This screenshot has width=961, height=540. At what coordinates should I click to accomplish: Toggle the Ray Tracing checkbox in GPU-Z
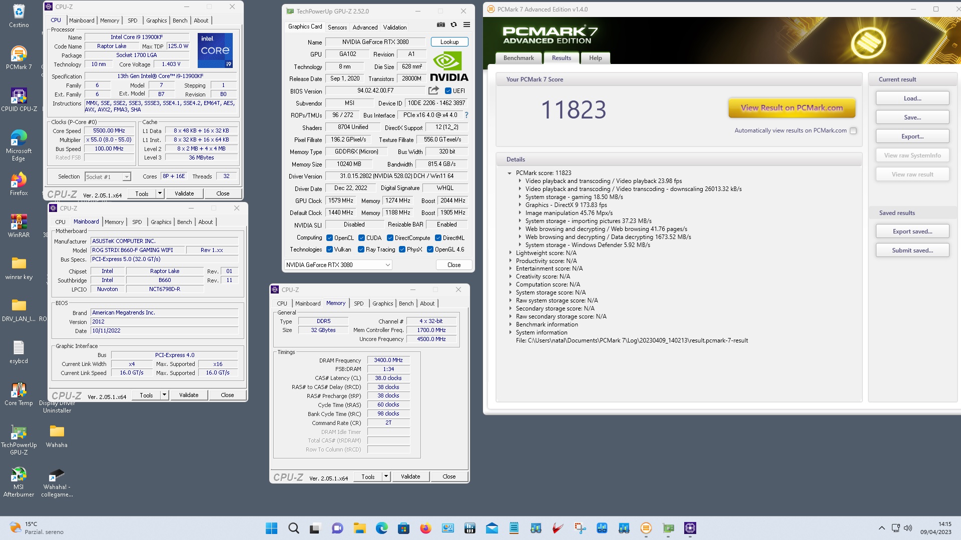pyautogui.click(x=361, y=249)
